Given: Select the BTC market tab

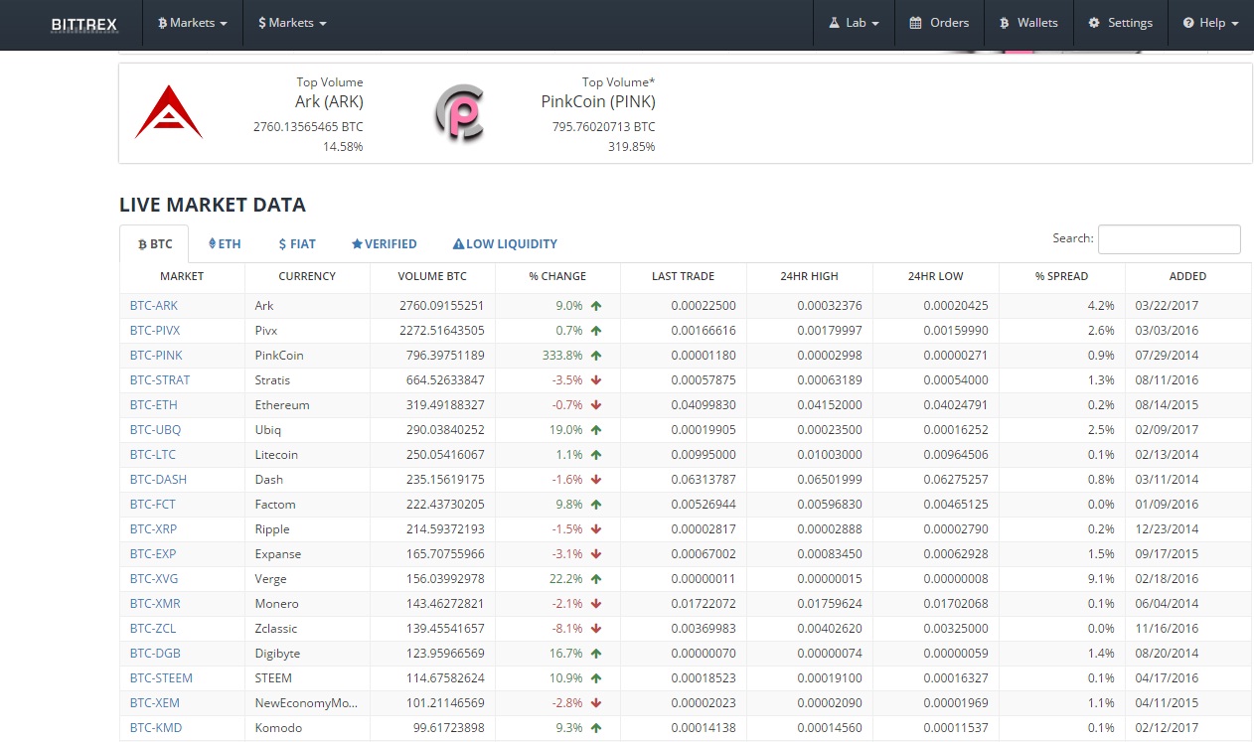Looking at the screenshot, I should pos(154,243).
